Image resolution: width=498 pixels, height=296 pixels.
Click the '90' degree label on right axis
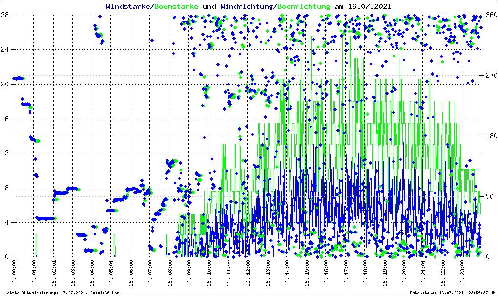[489, 197]
